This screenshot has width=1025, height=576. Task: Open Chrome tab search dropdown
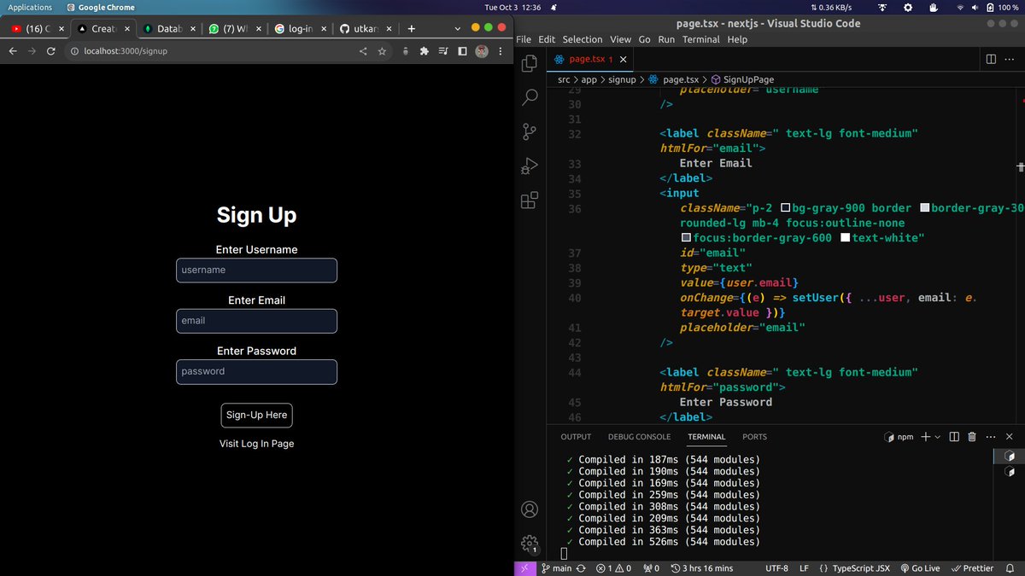coord(459,28)
